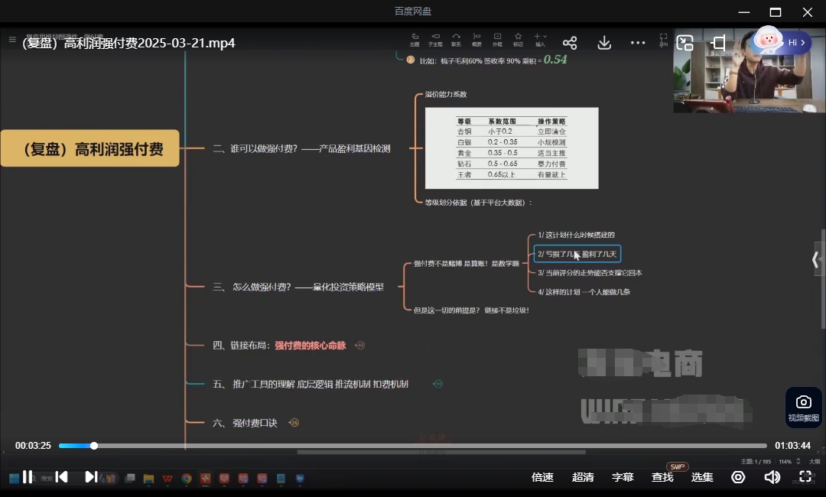This screenshot has height=497, width=826.
Task: Change video quality via 超清
Action: point(583,477)
